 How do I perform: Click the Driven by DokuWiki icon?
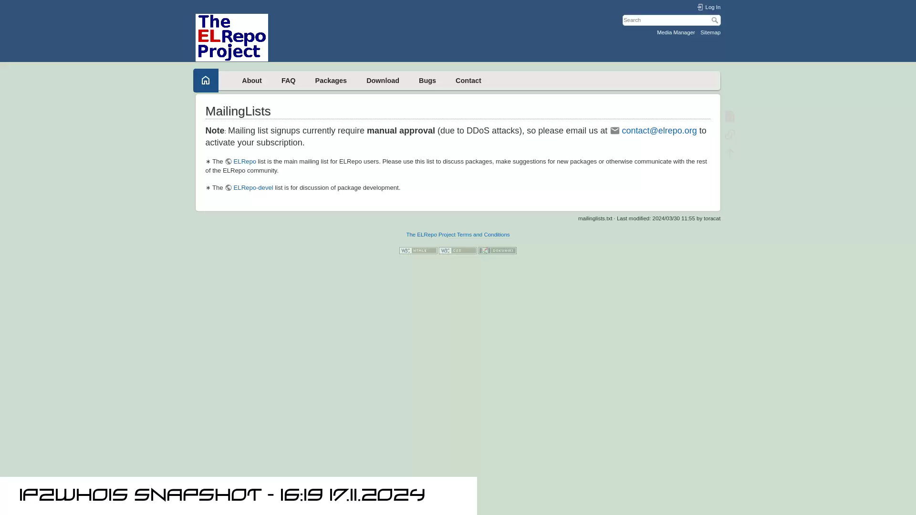[497, 250]
